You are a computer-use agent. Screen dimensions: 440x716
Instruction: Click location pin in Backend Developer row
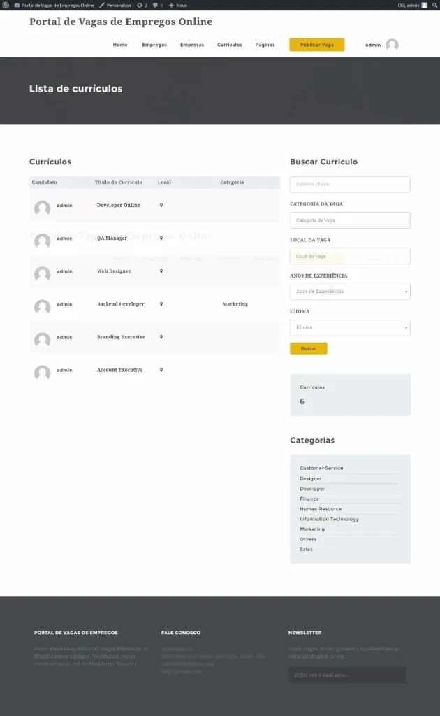[x=161, y=303]
